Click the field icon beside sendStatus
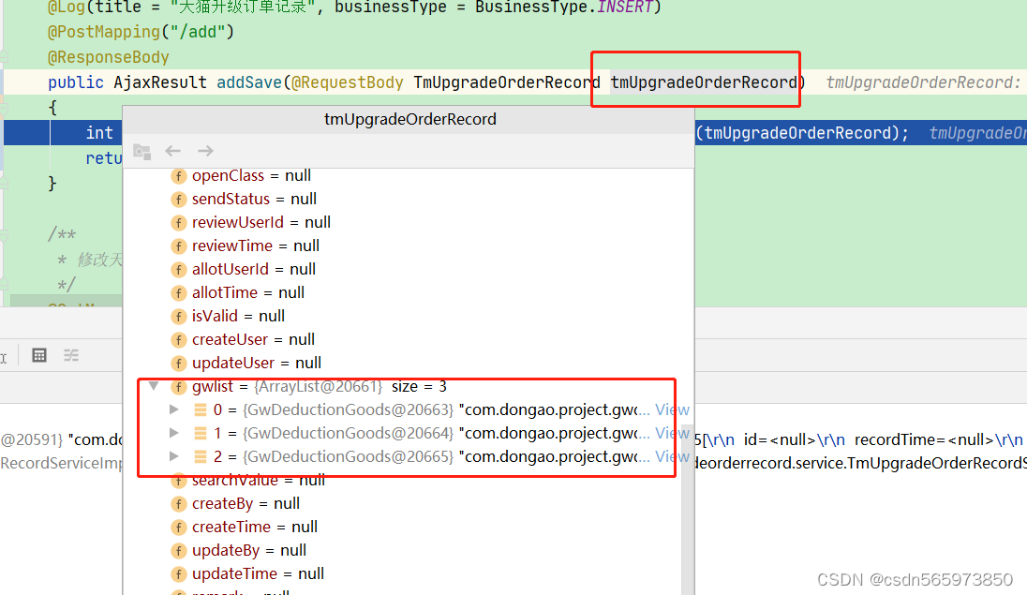1027x595 pixels. click(x=178, y=199)
